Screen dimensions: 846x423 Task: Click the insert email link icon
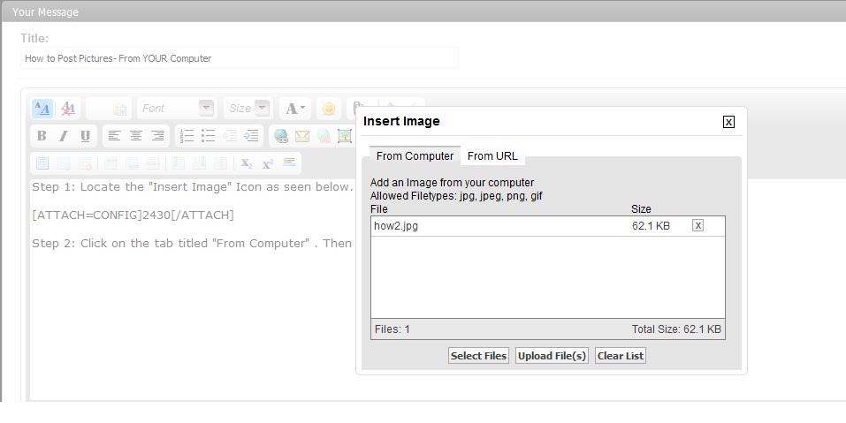302,136
